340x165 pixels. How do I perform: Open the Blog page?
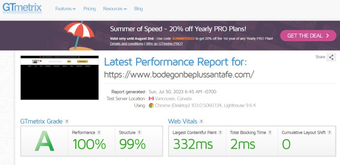138,9
